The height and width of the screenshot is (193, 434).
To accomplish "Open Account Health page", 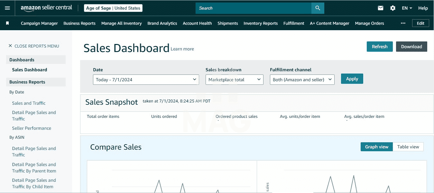I will 197,23.
